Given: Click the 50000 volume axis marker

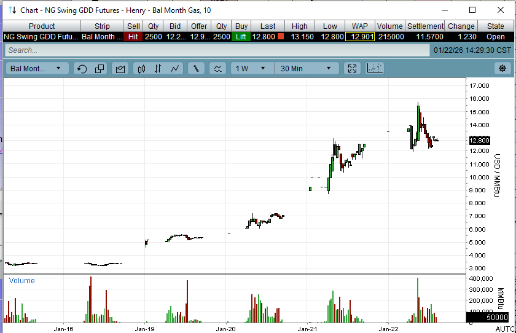Looking at the screenshot, I should [488, 317].
